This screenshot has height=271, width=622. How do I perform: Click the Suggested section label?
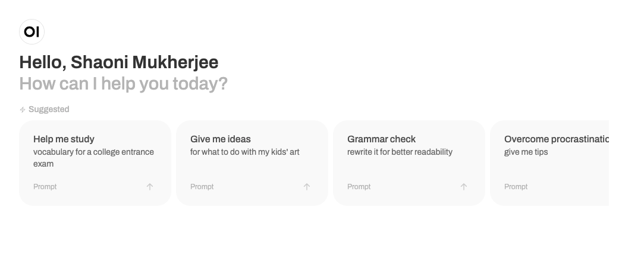pyautogui.click(x=49, y=110)
